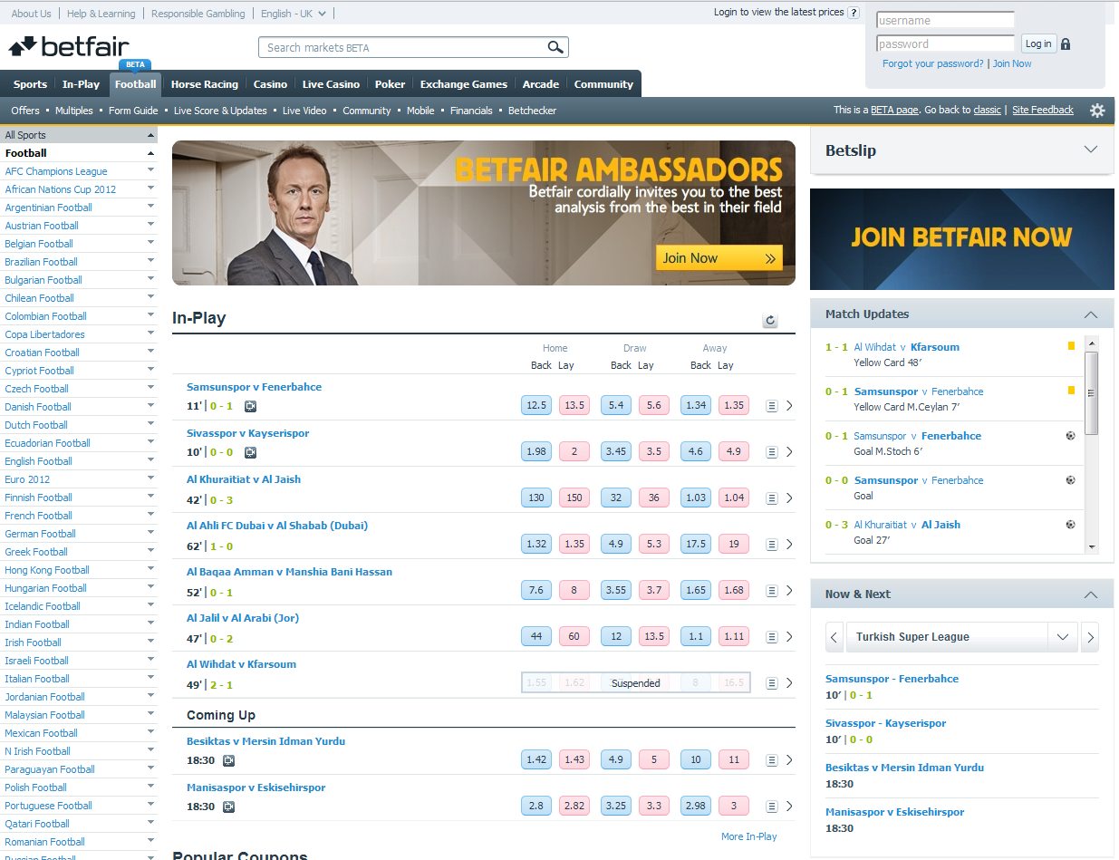Select Betchecker from the submenu
Screen dimensions: 1119x860
click(532, 111)
